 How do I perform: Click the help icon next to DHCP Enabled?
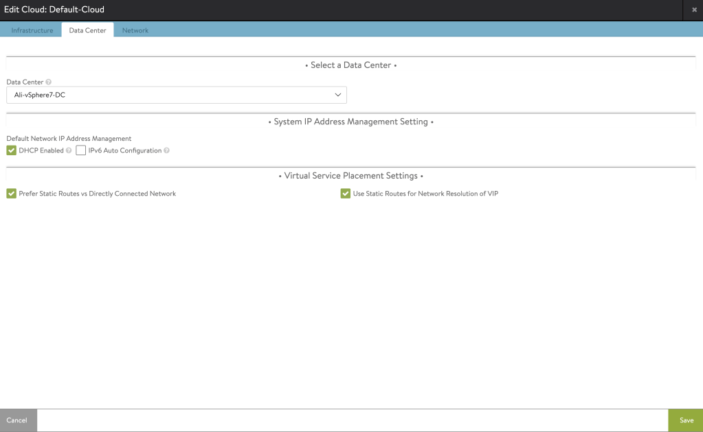[x=69, y=151]
